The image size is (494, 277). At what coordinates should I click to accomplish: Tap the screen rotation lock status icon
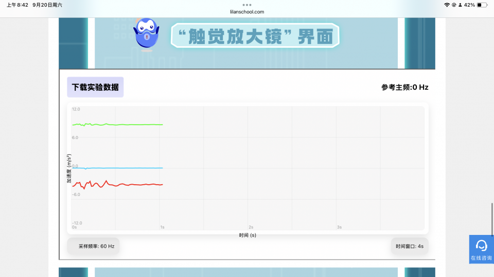pos(454,5)
